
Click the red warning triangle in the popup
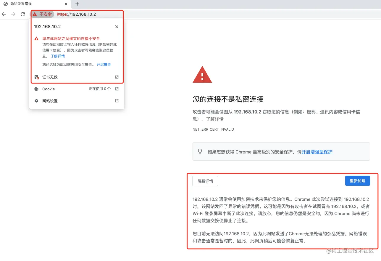point(36,39)
